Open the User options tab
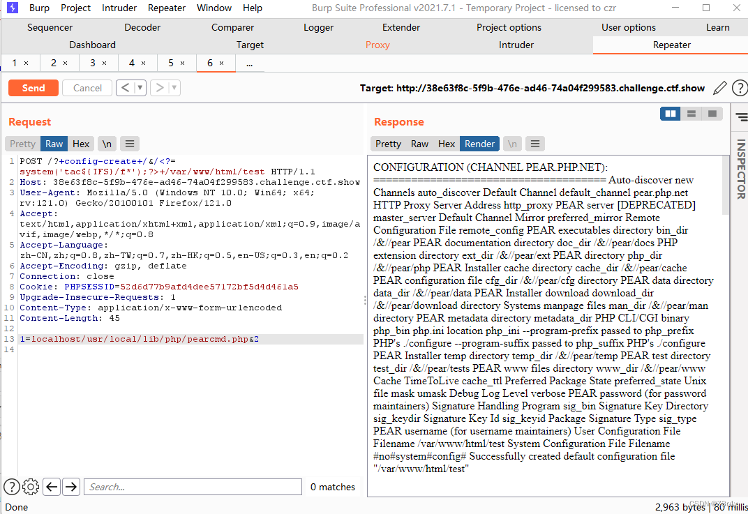 (628, 28)
